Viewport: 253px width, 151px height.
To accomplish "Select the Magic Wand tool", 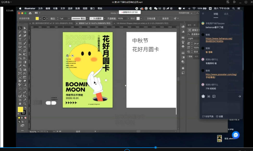I will pos(20,32).
